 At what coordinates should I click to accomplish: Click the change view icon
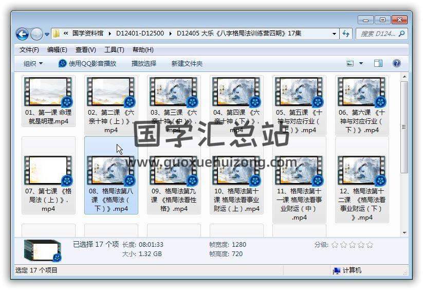[x=351, y=64]
